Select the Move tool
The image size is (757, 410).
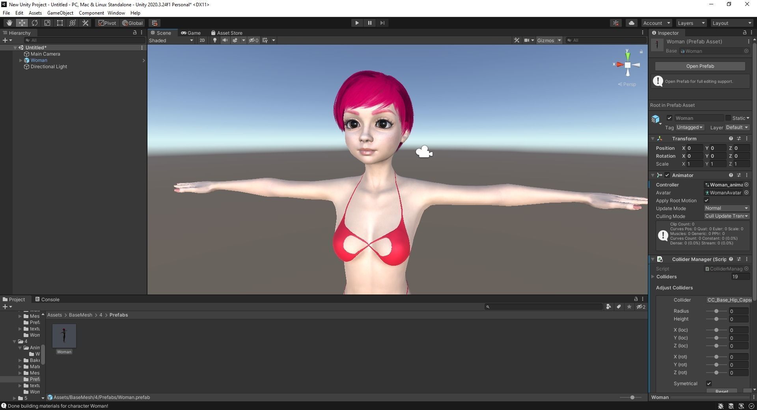pos(22,23)
